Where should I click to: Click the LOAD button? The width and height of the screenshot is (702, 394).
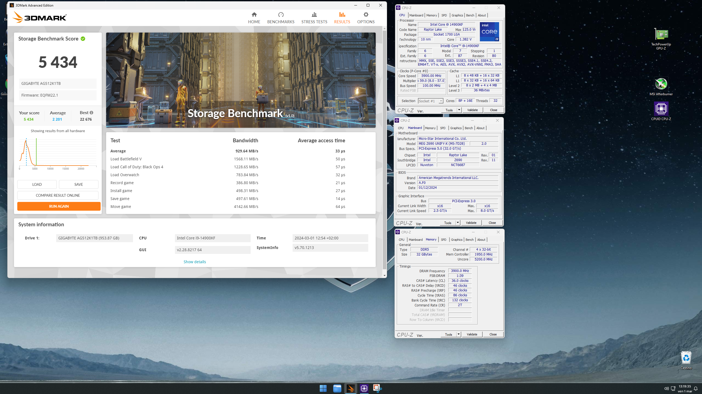click(x=37, y=184)
